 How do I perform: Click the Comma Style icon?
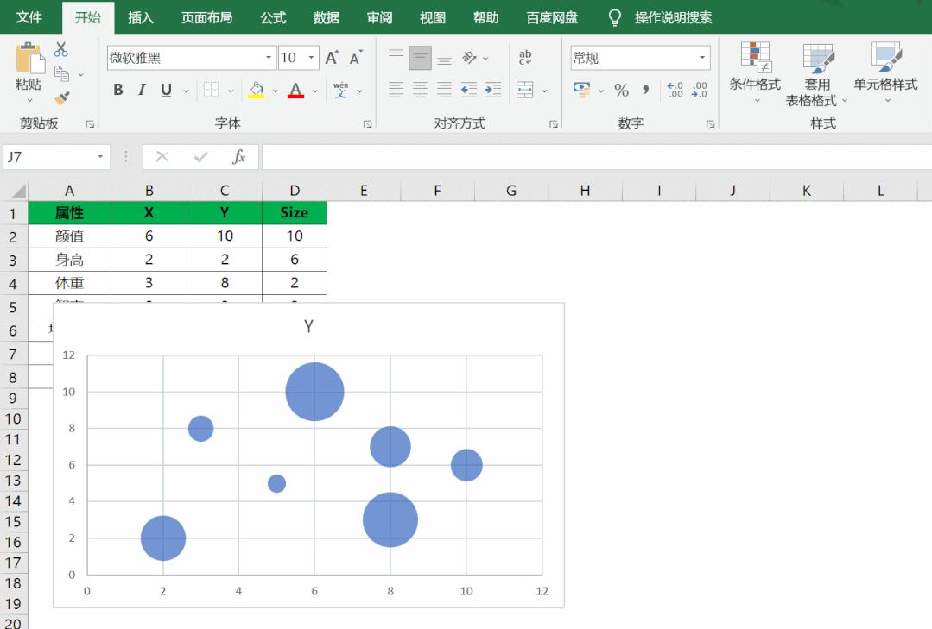(647, 89)
